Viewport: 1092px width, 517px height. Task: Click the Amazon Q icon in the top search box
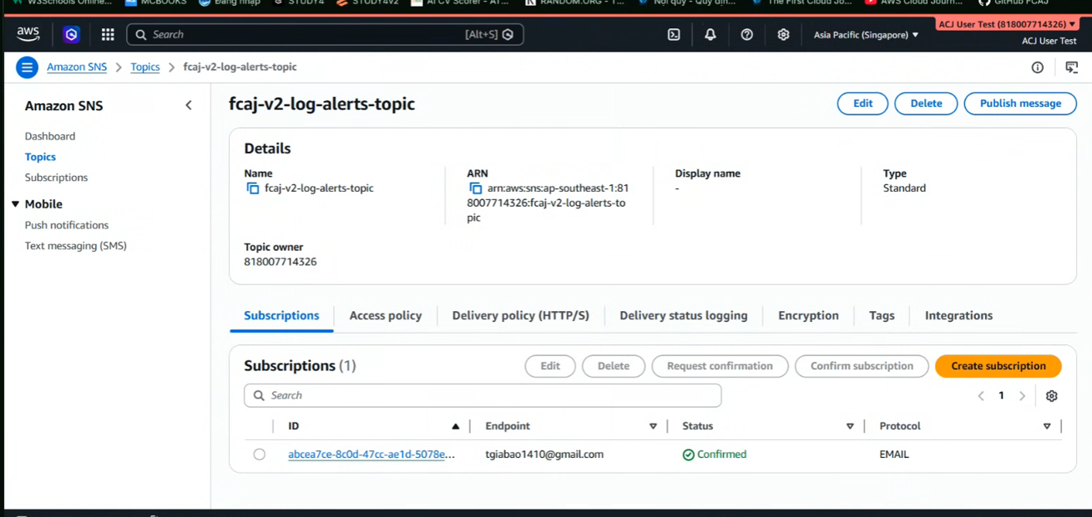click(x=508, y=34)
